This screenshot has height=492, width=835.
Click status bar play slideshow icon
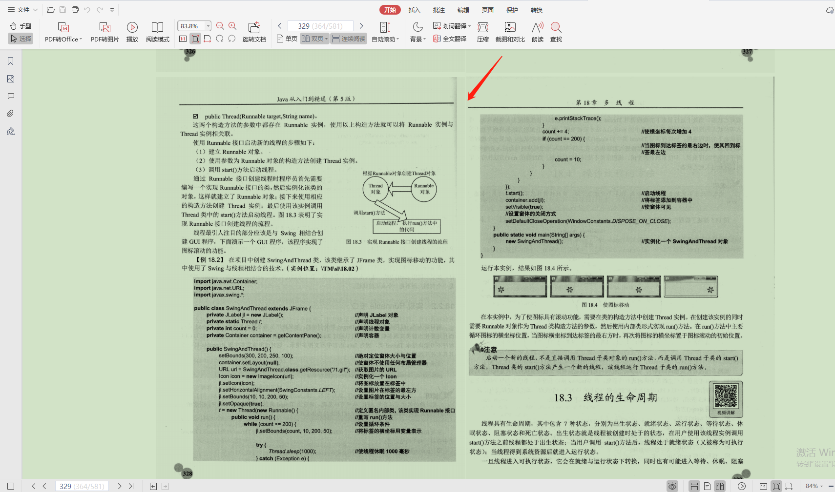point(742,486)
